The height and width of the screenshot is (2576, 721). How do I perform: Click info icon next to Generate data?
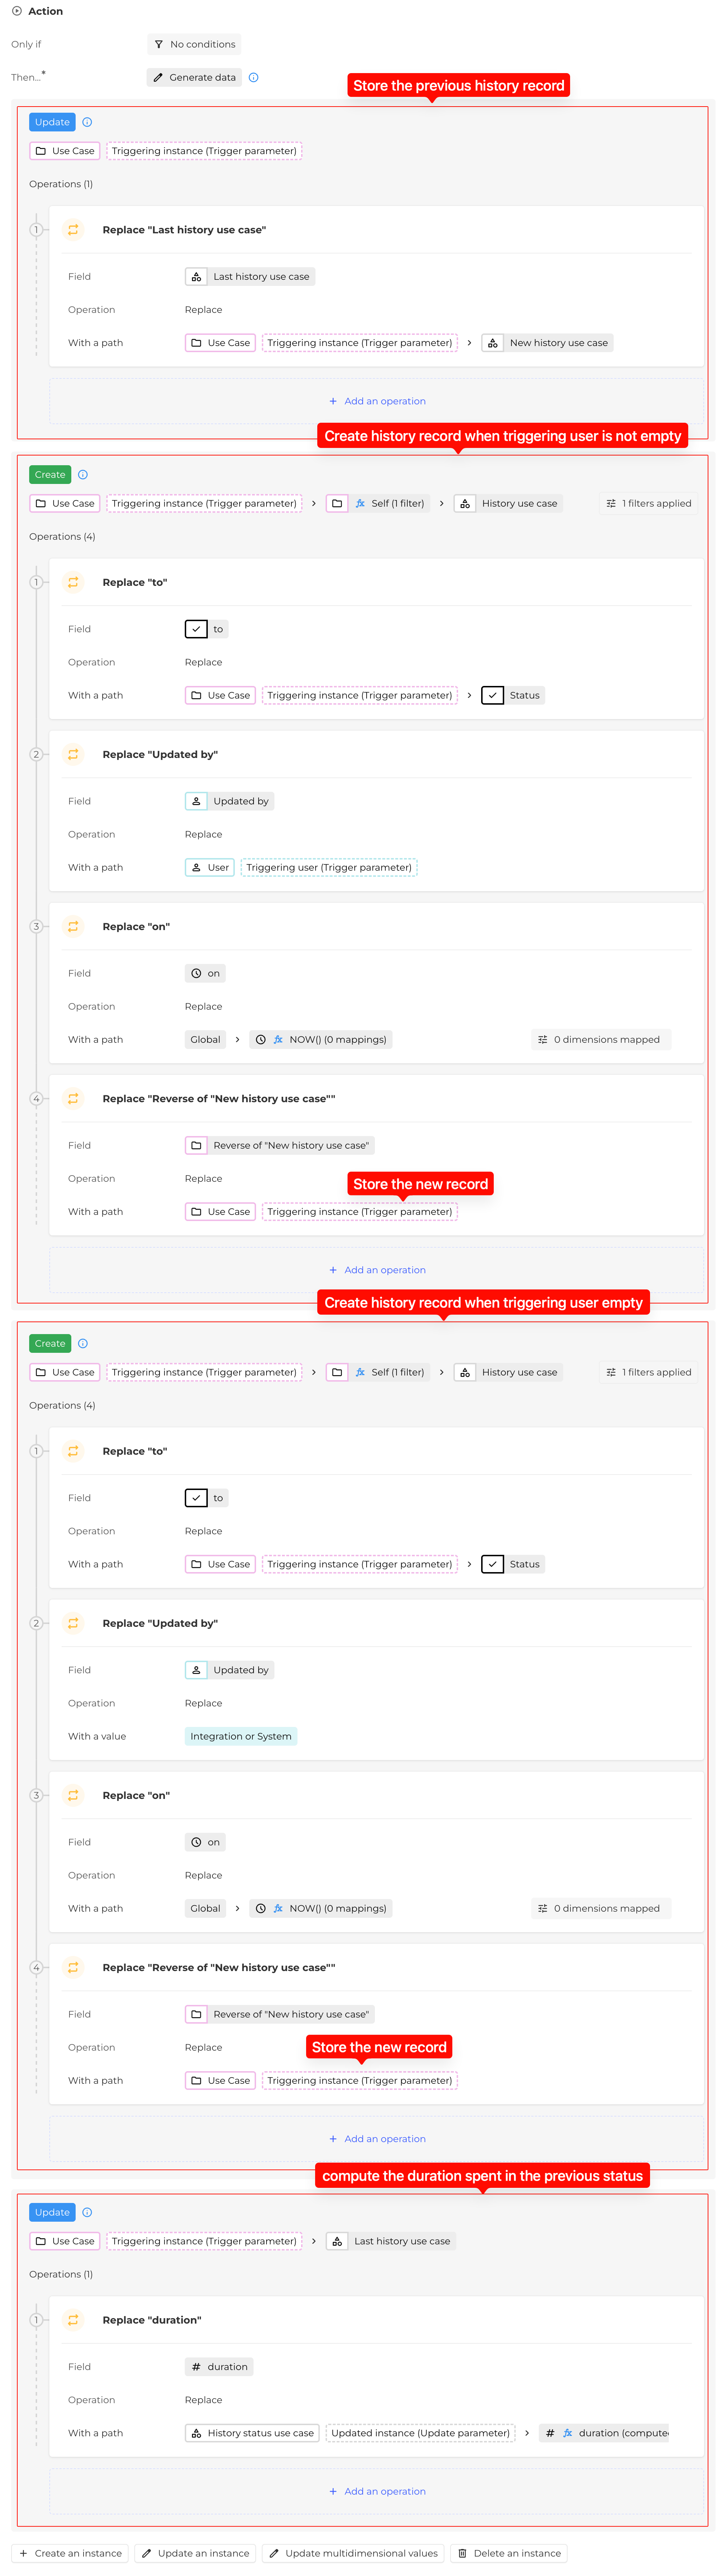(254, 77)
